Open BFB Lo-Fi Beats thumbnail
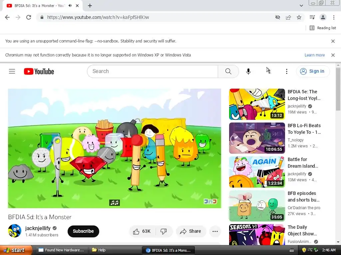 pyautogui.click(x=257, y=138)
